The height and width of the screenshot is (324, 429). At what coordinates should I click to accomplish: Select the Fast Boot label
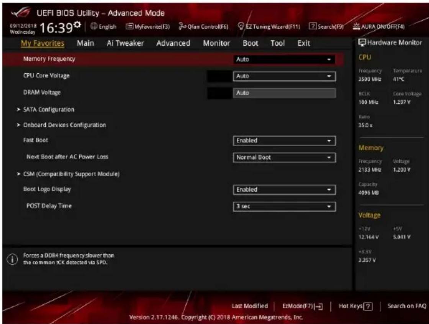point(36,140)
